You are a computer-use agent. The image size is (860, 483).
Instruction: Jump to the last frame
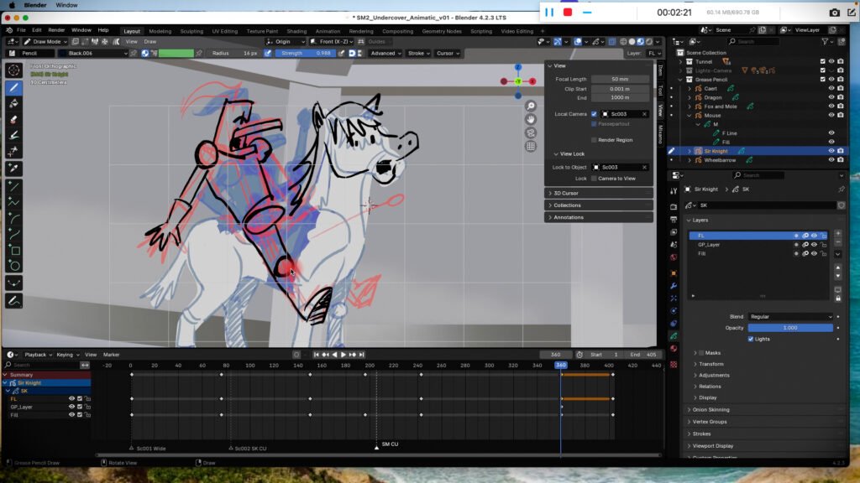point(361,355)
